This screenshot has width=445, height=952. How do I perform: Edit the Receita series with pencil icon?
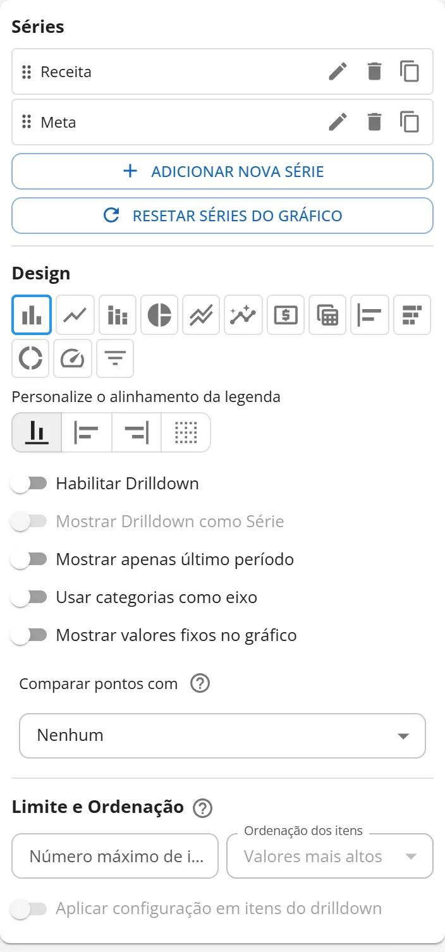[338, 71]
